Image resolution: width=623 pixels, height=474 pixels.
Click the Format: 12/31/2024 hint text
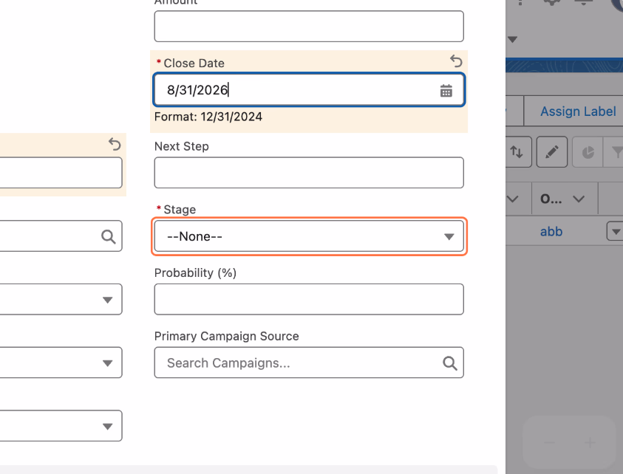[x=208, y=117]
